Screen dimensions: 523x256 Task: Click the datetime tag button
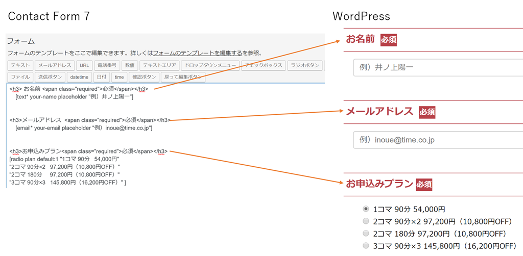pos(79,77)
